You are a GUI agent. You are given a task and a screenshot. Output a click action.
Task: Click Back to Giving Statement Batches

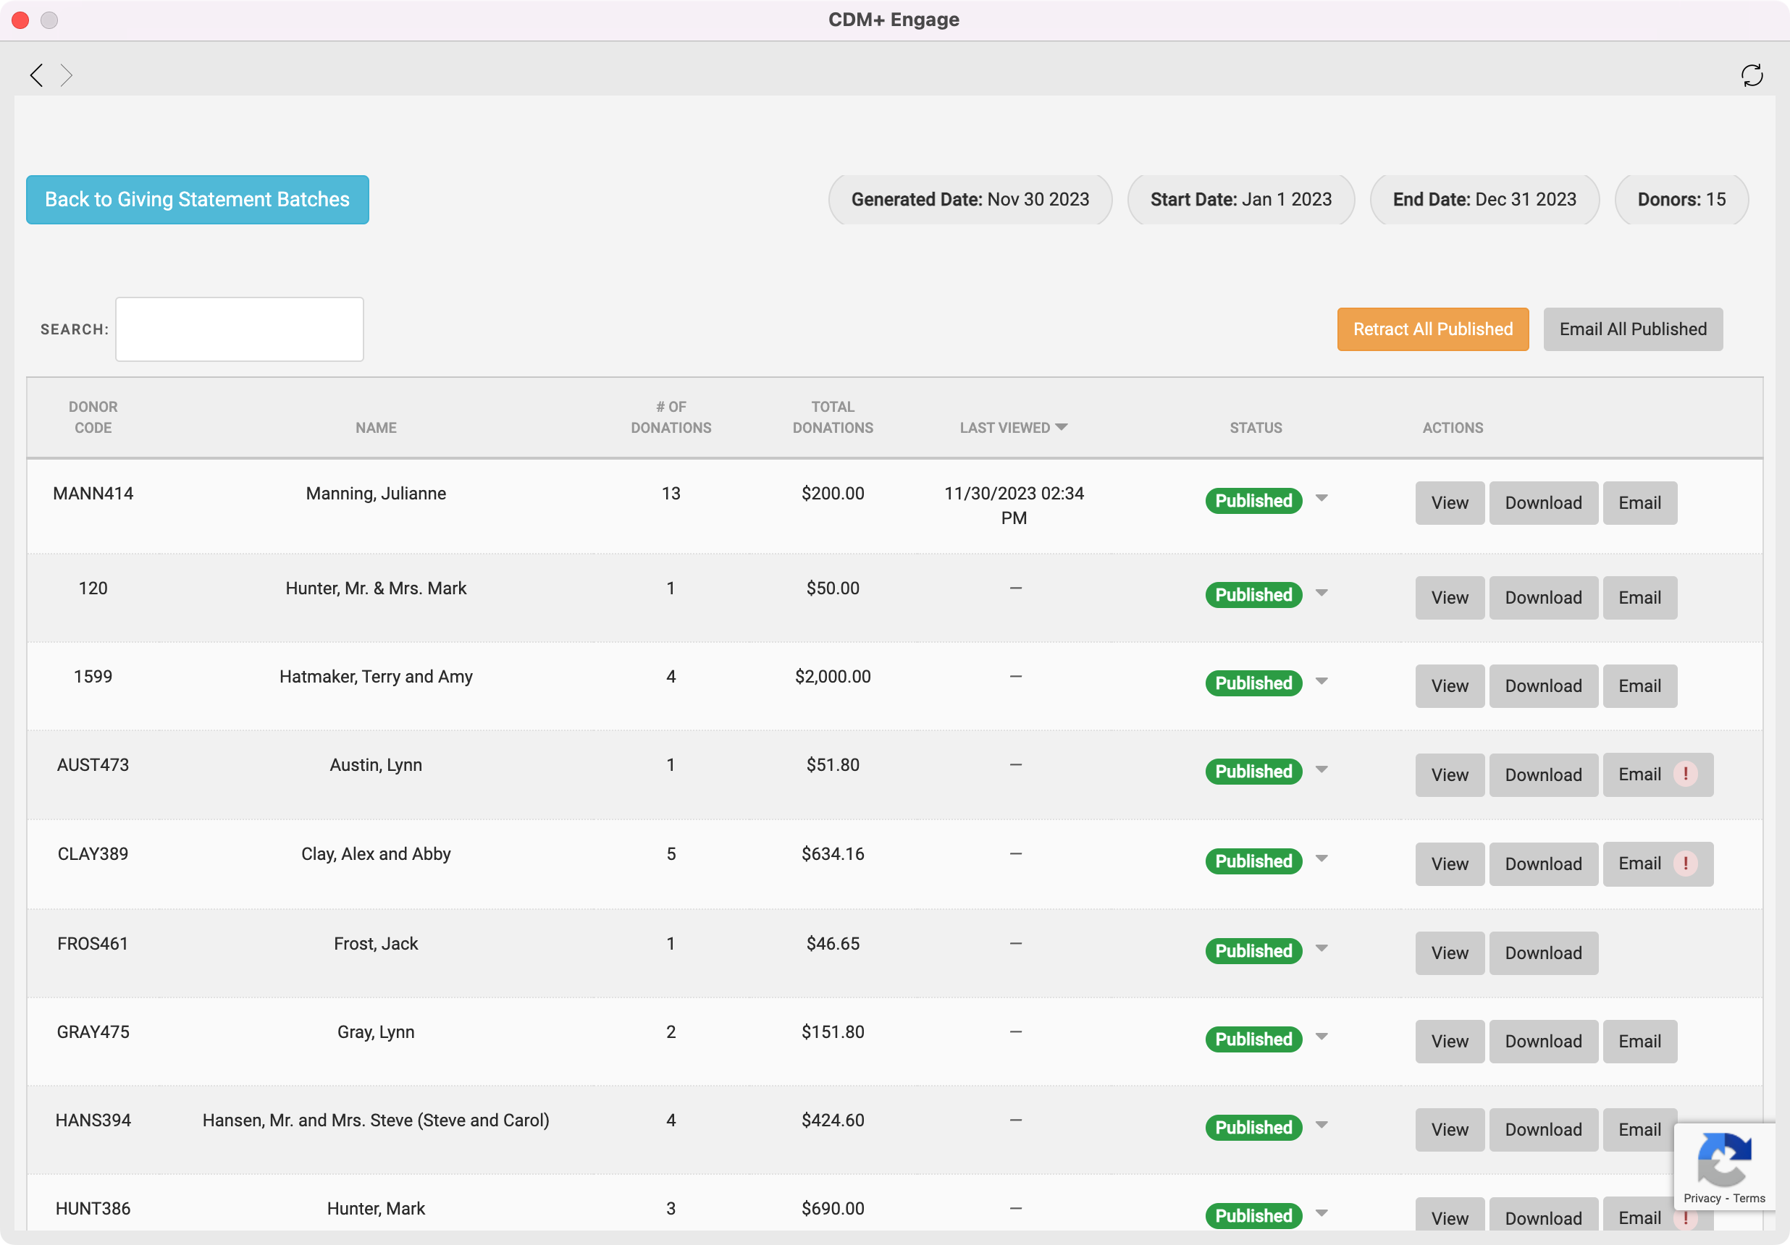tap(197, 200)
